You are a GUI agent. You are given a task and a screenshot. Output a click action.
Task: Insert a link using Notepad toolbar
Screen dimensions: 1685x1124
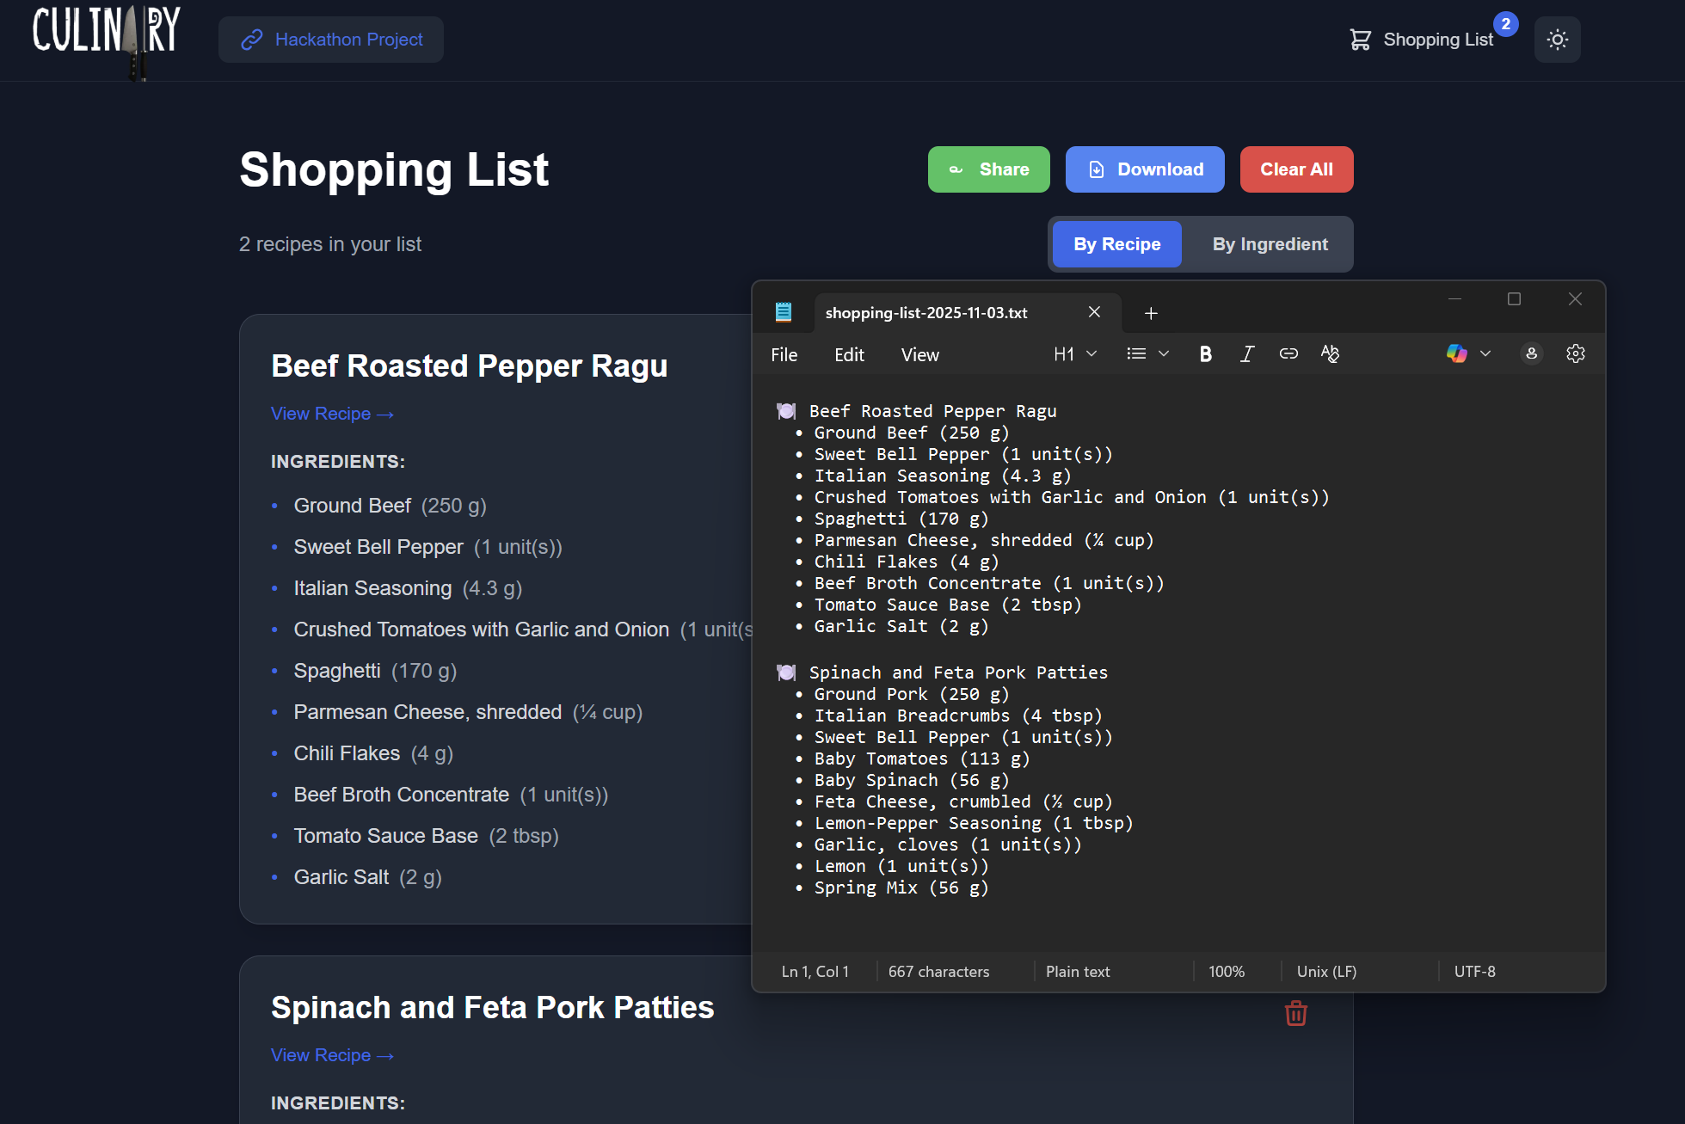point(1288,354)
